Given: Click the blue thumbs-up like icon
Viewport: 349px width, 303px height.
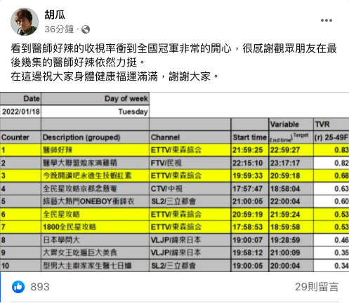Looking at the screenshot, I should point(18,287).
